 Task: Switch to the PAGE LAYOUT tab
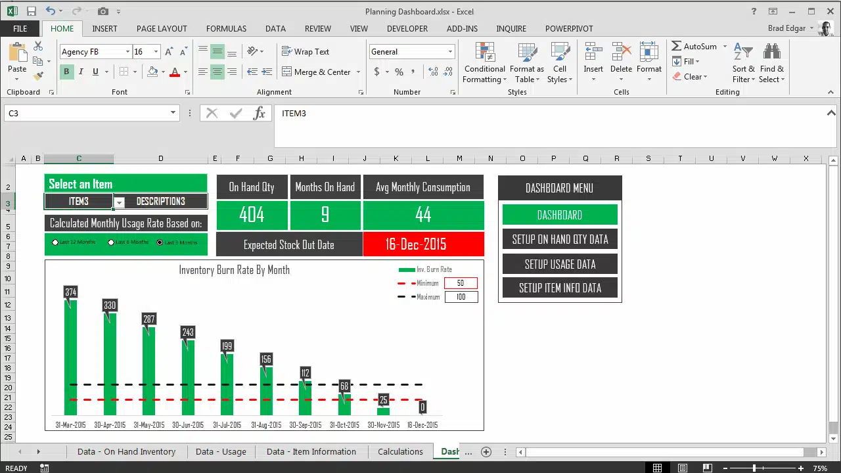(162, 28)
